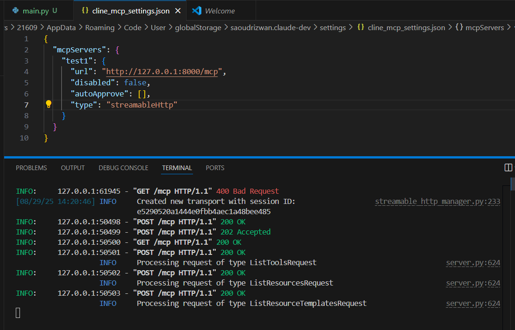Click the false value on line 5
Screen dimensions: 515x330
tap(135, 82)
